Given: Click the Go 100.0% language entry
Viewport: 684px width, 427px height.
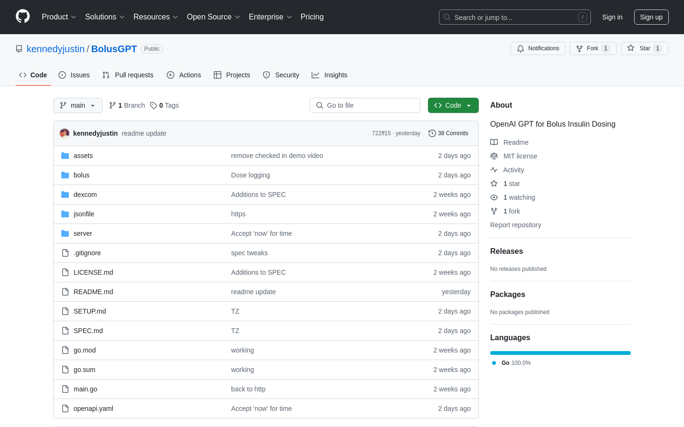Looking at the screenshot, I should [512, 363].
